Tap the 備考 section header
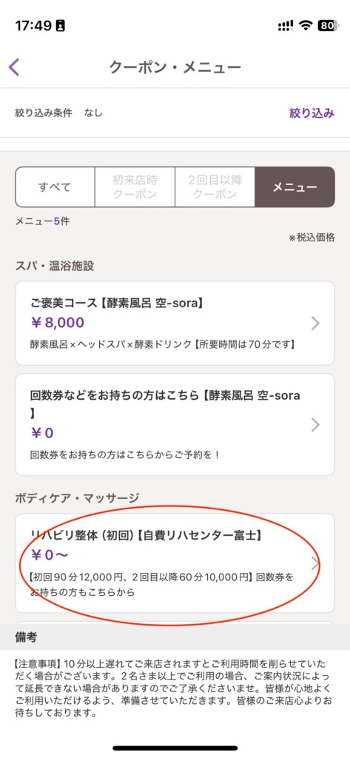Image resolution: width=350 pixels, height=758 pixels. pyautogui.click(x=26, y=637)
